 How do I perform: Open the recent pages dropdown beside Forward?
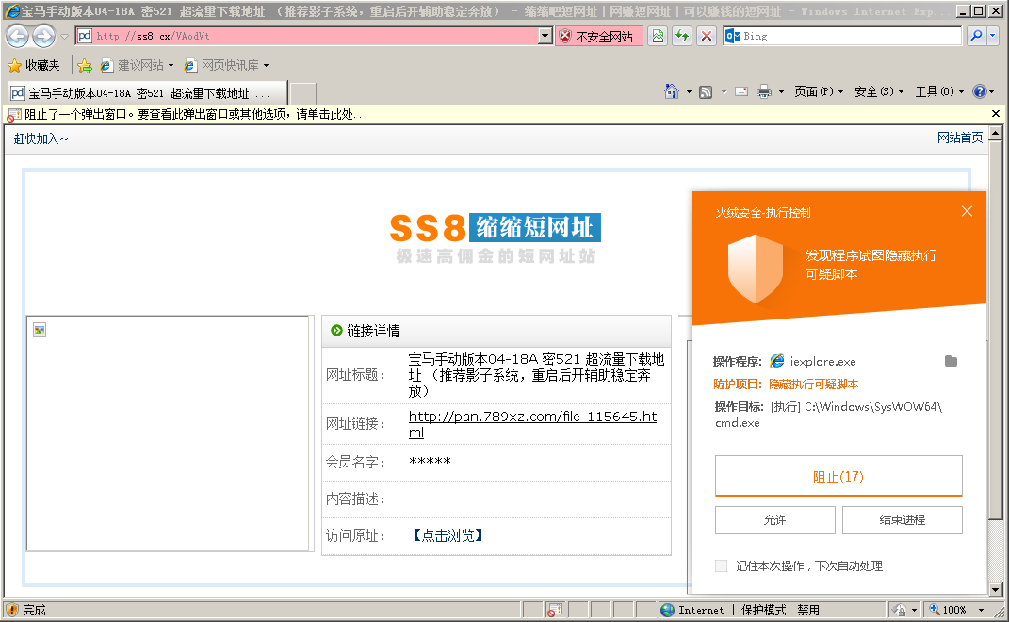pyautogui.click(x=64, y=37)
